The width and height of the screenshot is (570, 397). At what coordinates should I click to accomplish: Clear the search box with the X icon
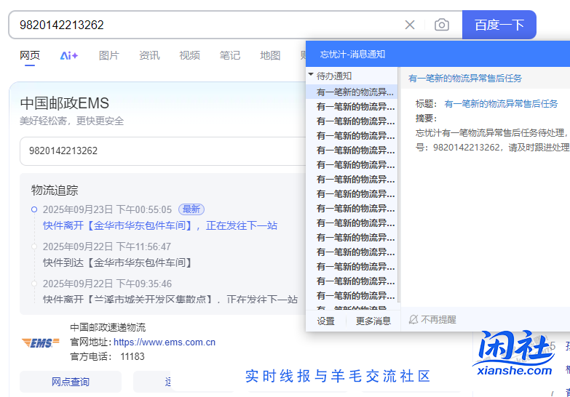[x=410, y=25]
